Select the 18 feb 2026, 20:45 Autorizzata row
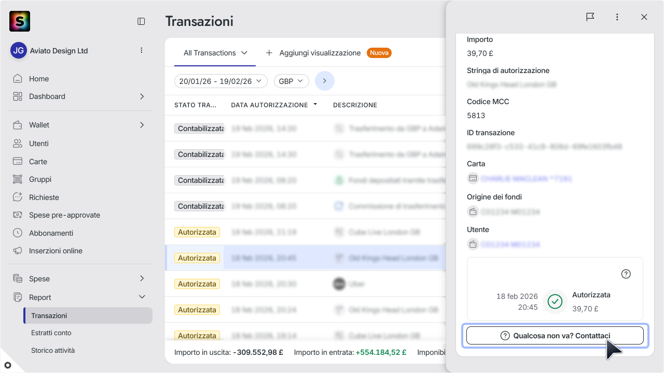 306,258
